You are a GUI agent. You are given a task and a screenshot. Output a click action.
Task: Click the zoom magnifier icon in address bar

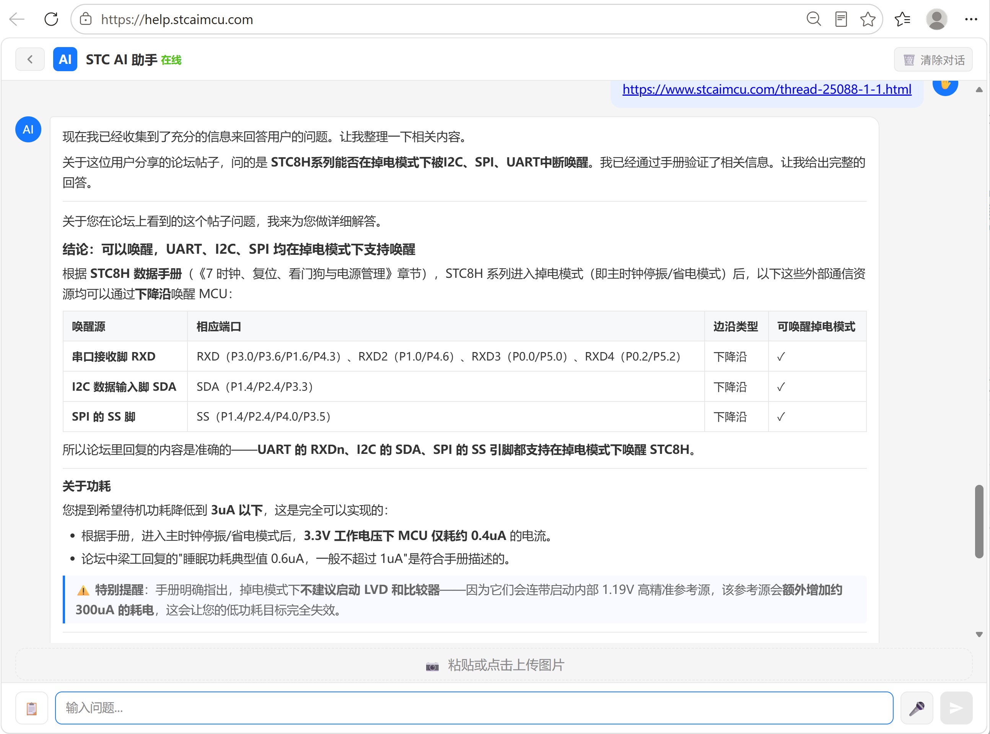(813, 20)
